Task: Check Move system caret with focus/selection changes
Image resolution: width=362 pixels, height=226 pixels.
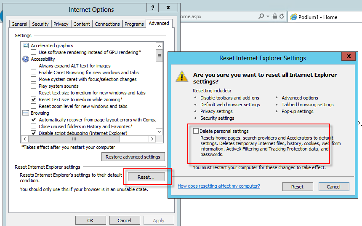Action: point(34,79)
